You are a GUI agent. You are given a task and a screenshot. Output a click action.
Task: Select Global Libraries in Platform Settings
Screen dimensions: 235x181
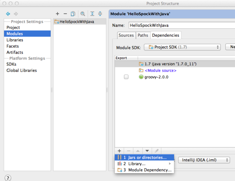click(27, 71)
